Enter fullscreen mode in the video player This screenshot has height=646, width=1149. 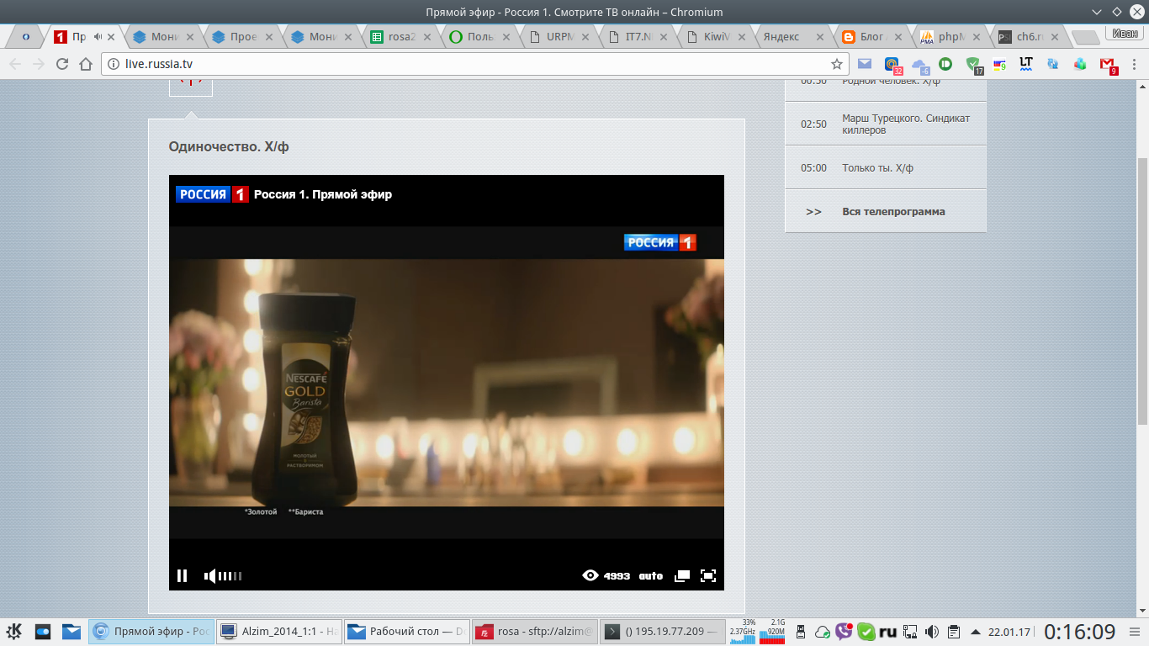click(708, 576)
